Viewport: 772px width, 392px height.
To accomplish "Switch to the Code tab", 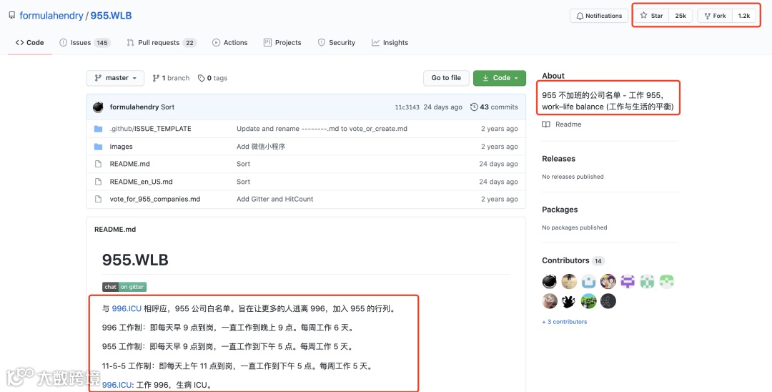I will click(x=30, y=43).
